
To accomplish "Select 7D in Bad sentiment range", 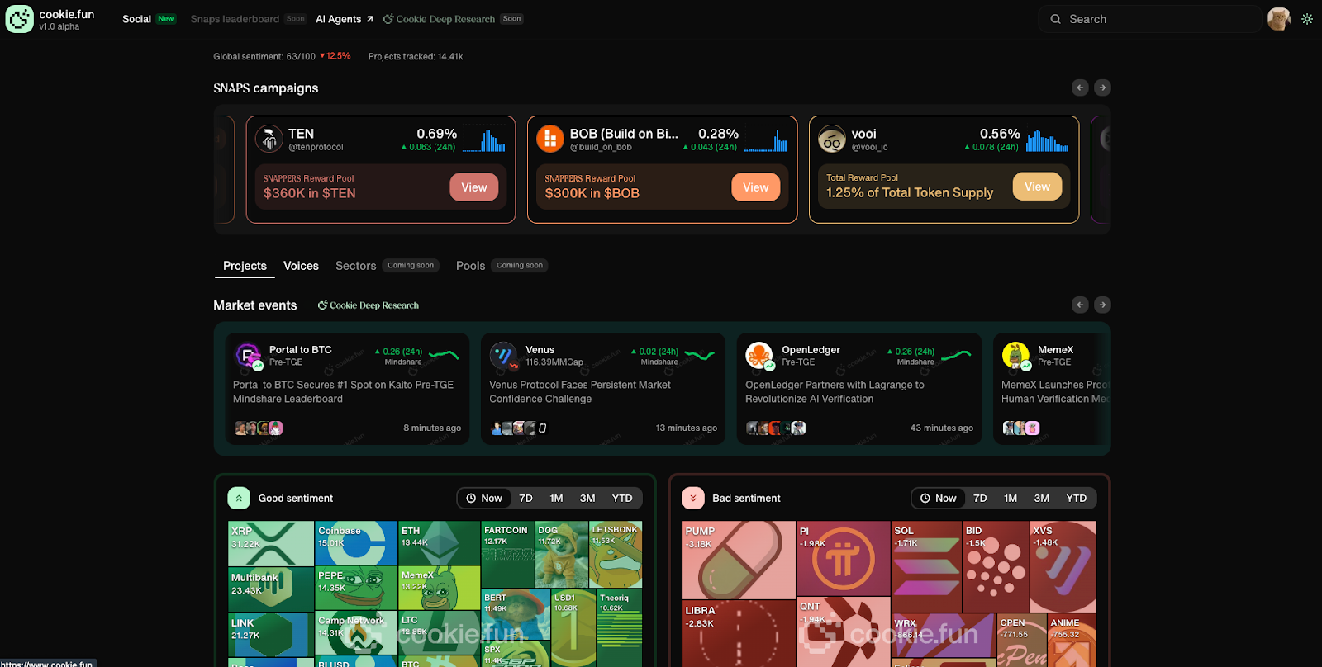I will pyautogui.click(x=980, y=499).
